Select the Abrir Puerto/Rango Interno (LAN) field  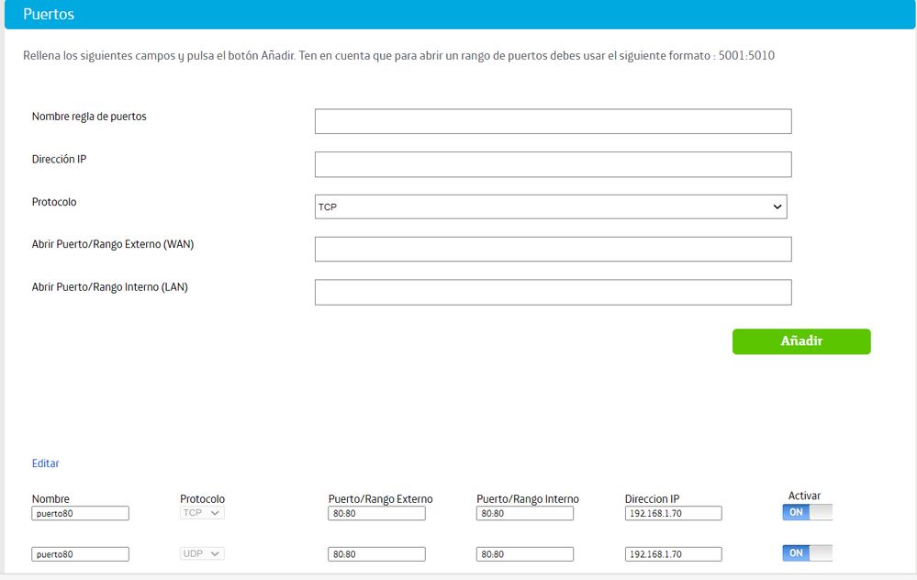(x=553, y=293)
